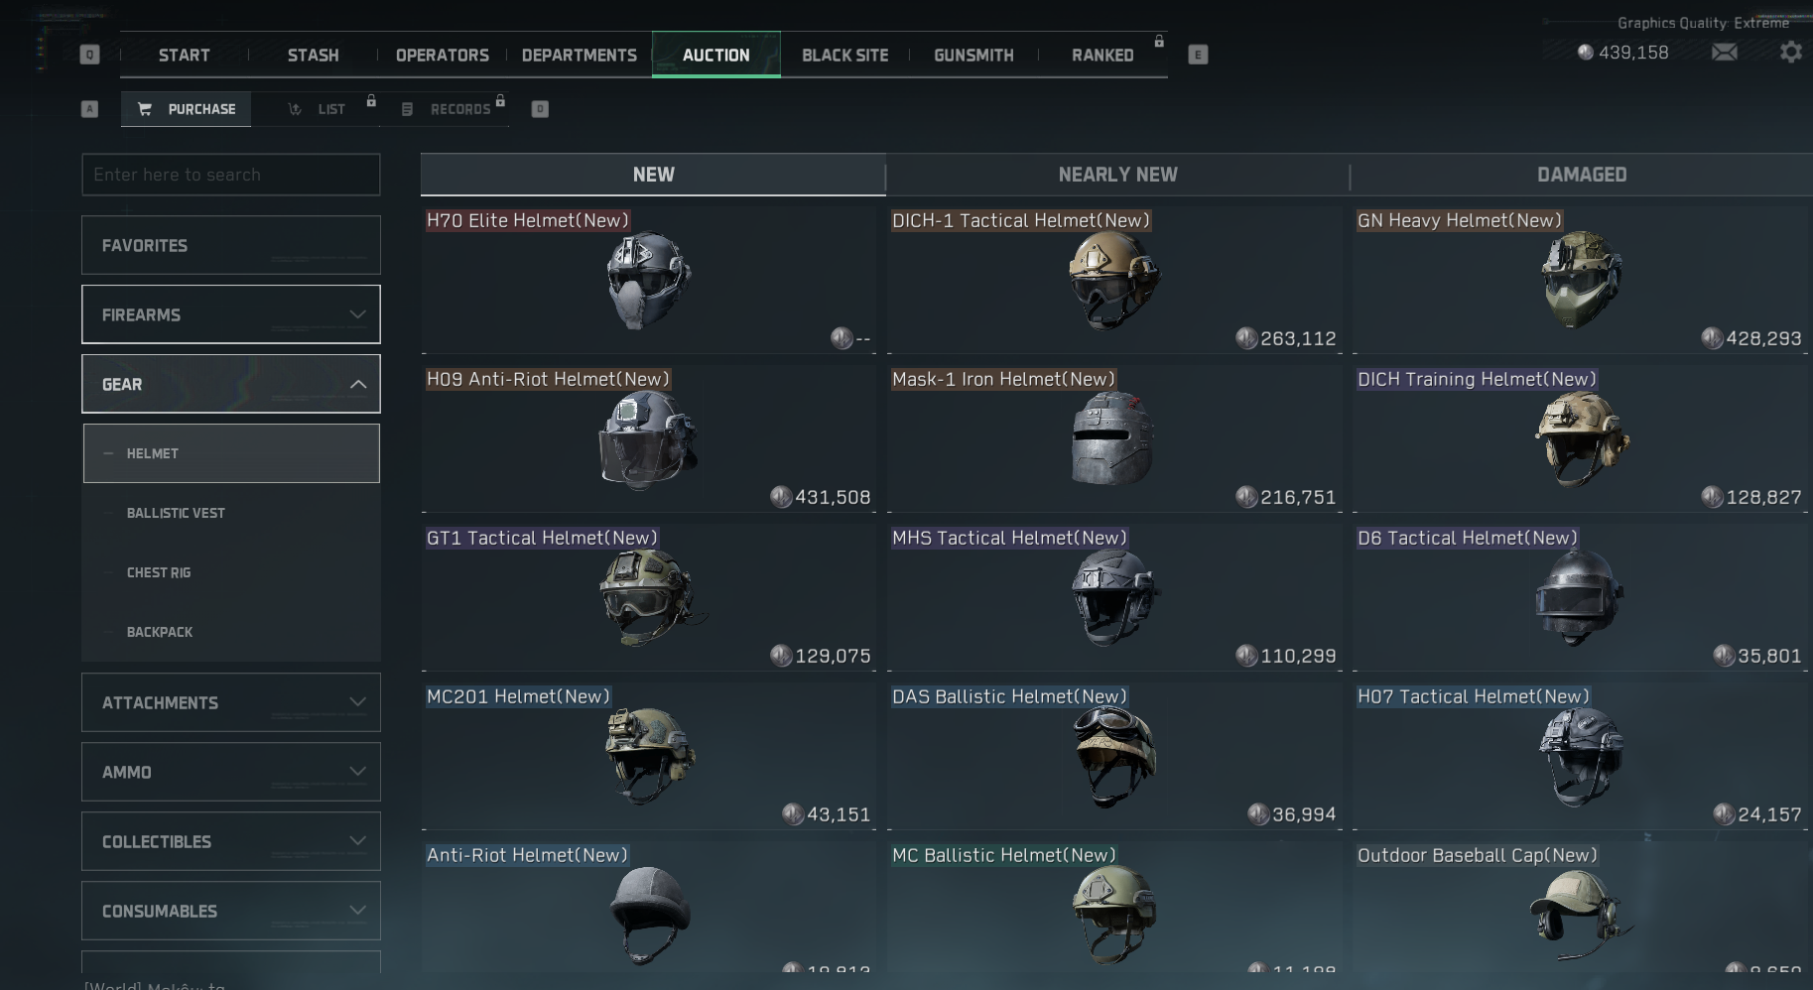Select the Damaged condition tab

coord(1581,175)
